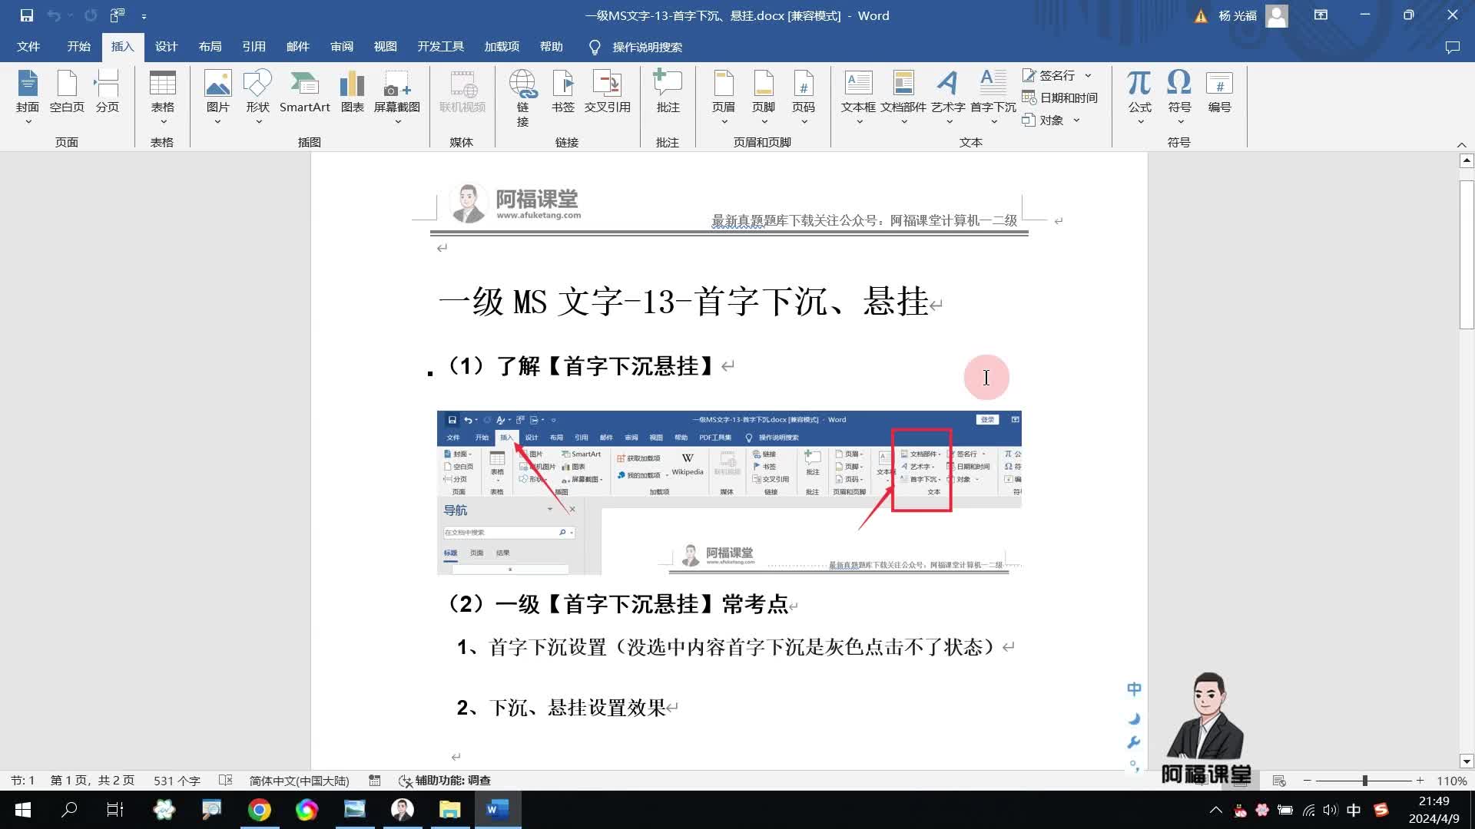Expand the signature line (签名行) dropdown

coord(1088,75)
